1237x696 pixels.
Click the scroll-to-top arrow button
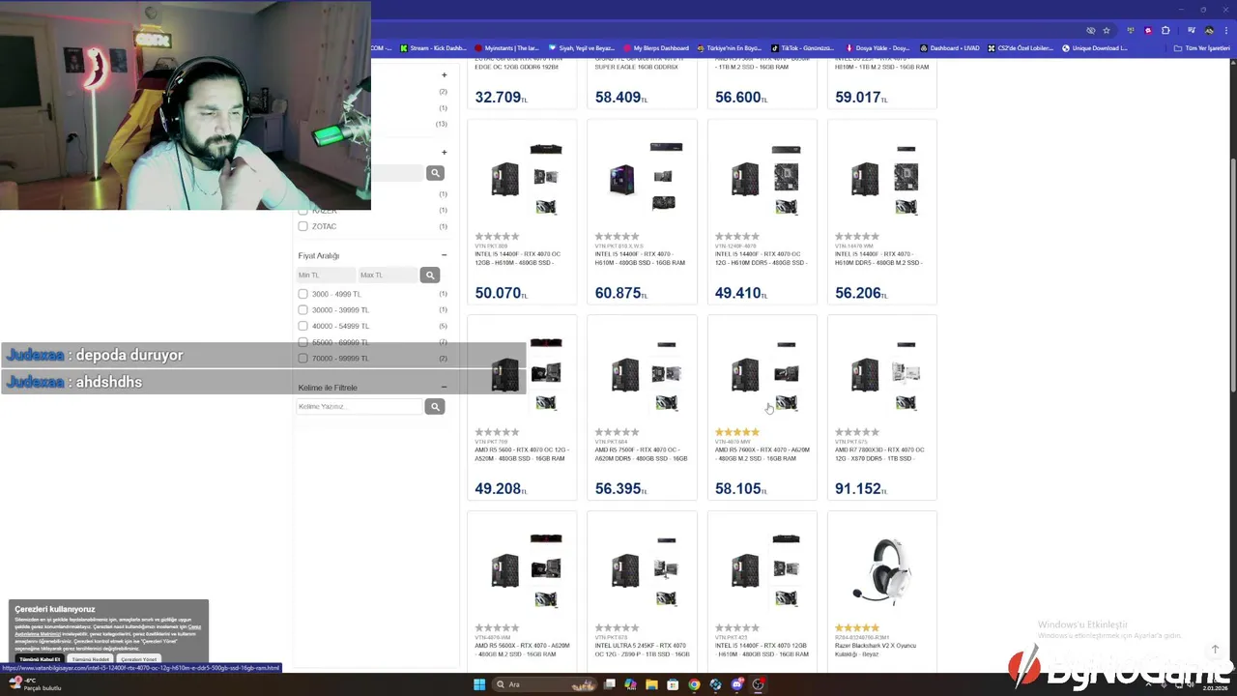coord(1215,649)
